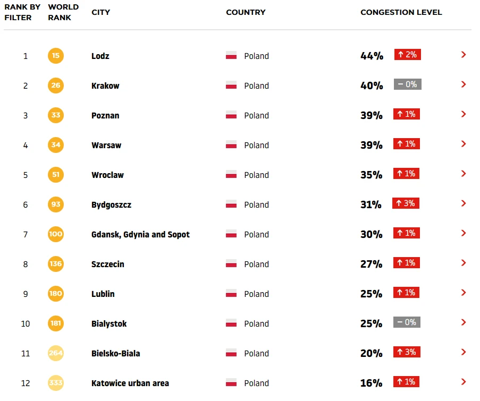Click the red 2% increase badge for Lodz
The height and width of the screenshot is (401, 480).
(x=407, y=54)
